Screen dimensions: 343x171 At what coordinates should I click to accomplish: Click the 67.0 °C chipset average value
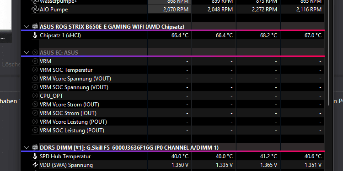pos(313,35)
